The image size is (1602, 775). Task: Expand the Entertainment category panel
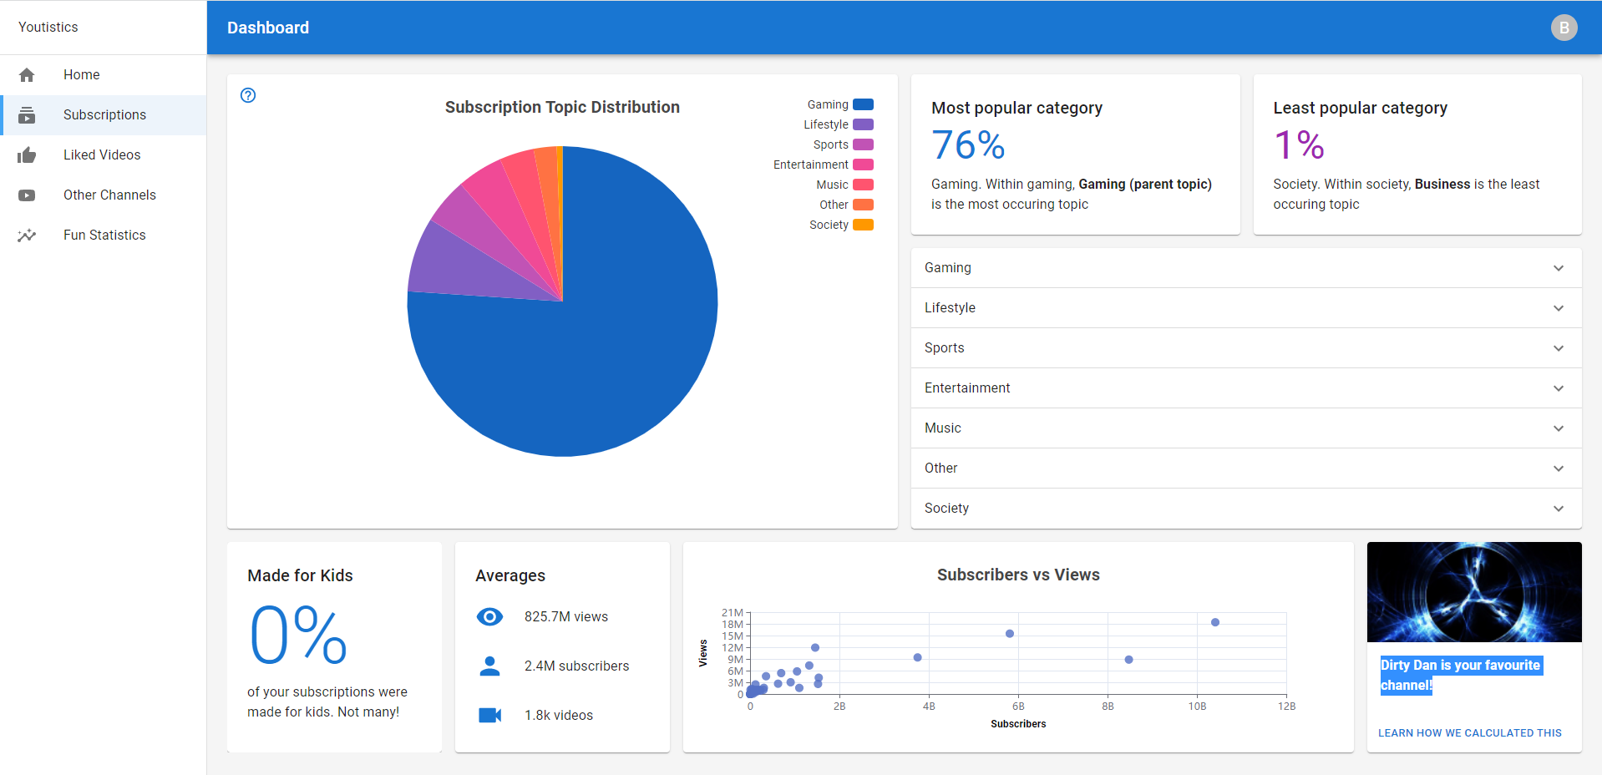[1246, 388]
